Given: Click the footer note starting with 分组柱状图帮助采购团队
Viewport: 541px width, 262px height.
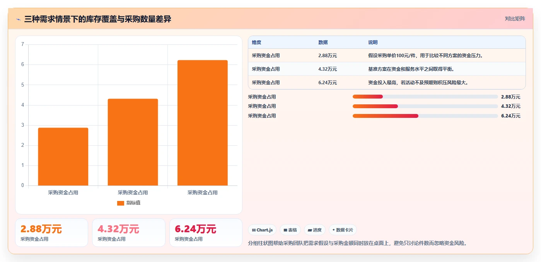Looking at the screenshot, I should click(357, 243).
